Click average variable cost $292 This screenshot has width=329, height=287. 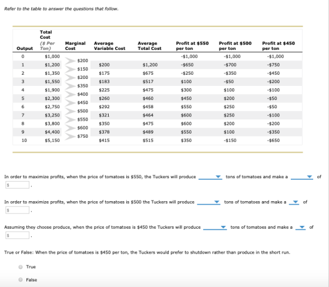tap(105, 106)
